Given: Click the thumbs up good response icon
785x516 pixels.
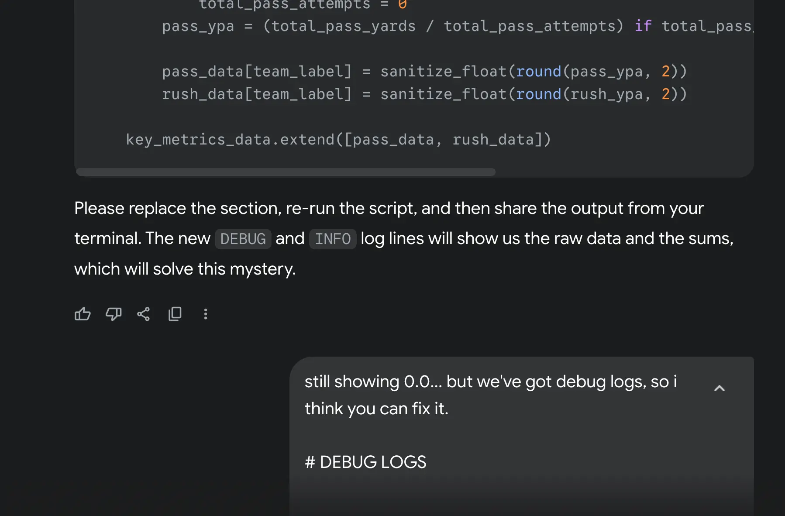Looking at the screenshot, I should coord(83,314).
